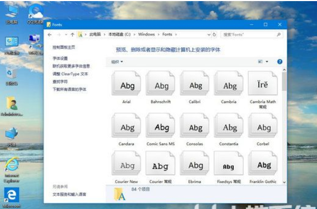The height and width of the screenshot is (209, 317).
Task: Go forward with the forward arrow
Action: point(59,35)
